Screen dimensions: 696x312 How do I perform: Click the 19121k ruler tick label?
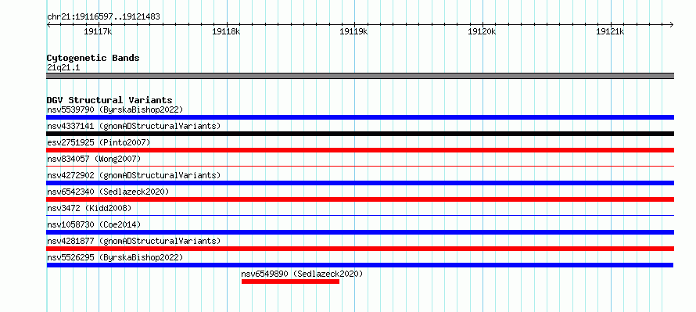610,31
